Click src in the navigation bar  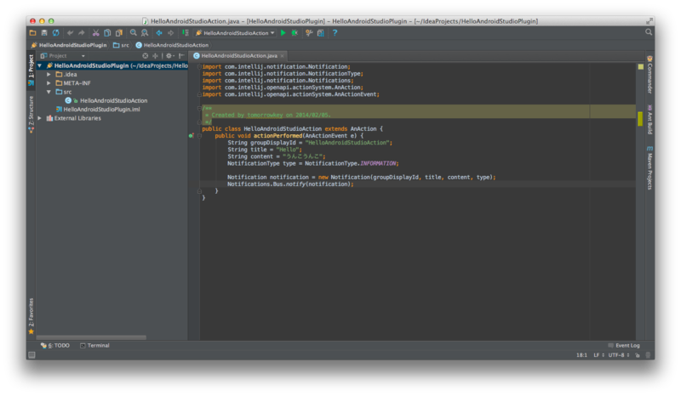pos(121,45)
